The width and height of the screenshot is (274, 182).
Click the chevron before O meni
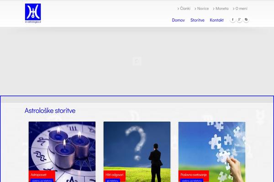pos(233,9)
